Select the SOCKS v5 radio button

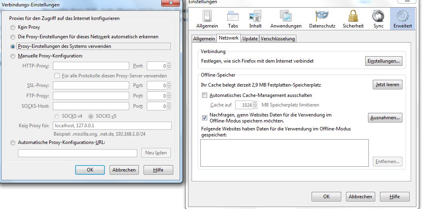pos(91,116)
